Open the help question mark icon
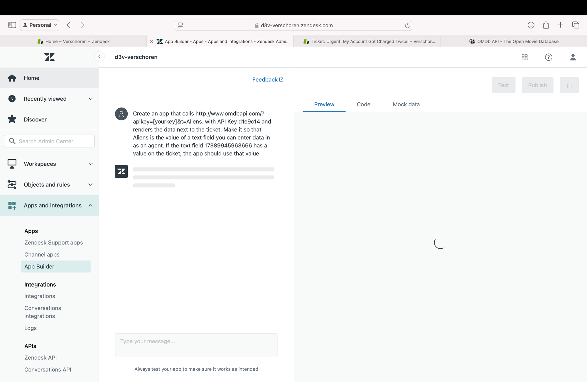The image size is (587, 382). point(549,57)
